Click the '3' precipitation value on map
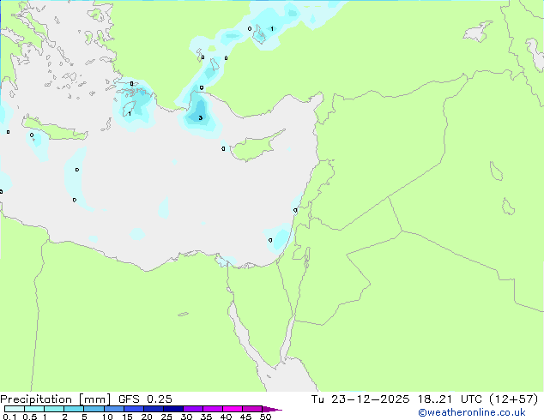544x420 pixels. pos(201,117)
